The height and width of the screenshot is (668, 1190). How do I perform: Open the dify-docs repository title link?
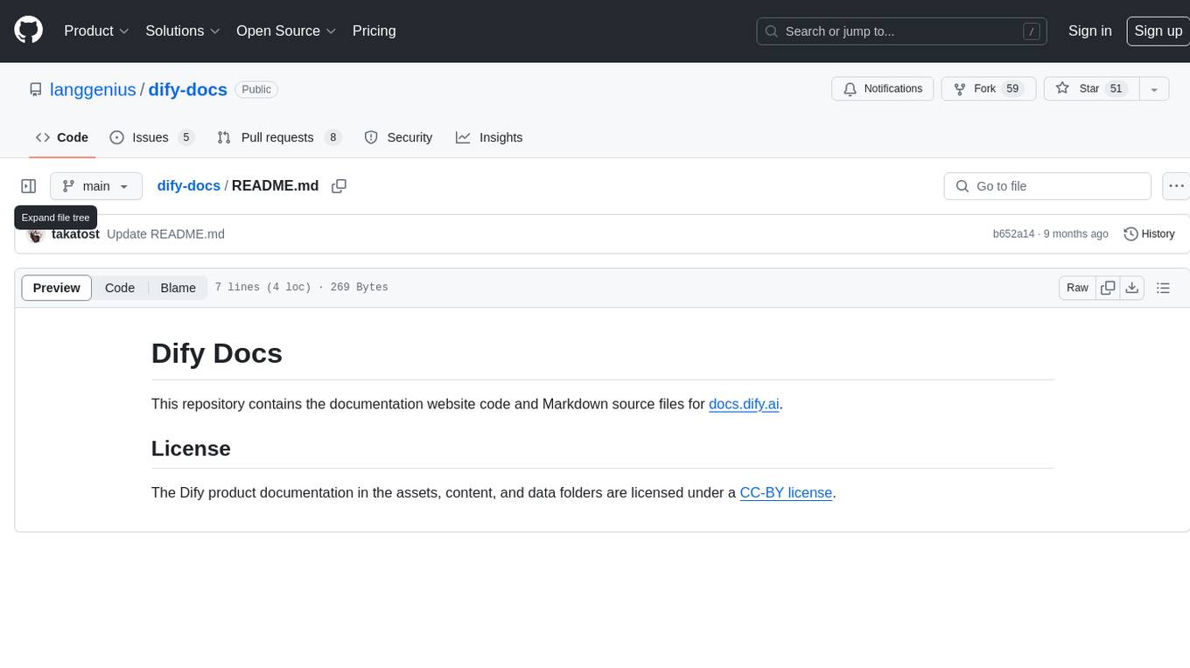(188, 89)
